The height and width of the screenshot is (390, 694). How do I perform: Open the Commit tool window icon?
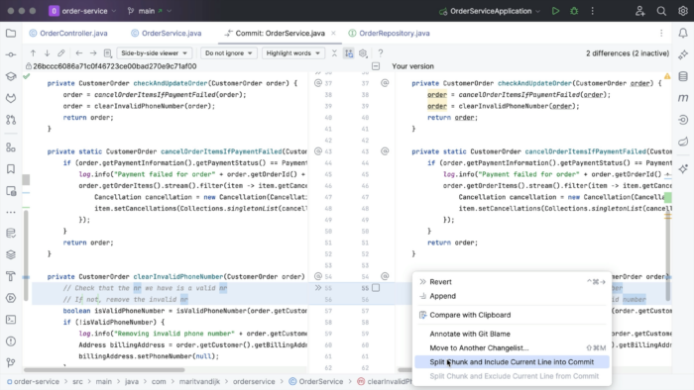(11, 54)
